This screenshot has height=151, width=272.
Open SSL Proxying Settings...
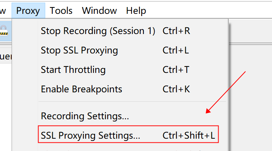click(90, 136)
